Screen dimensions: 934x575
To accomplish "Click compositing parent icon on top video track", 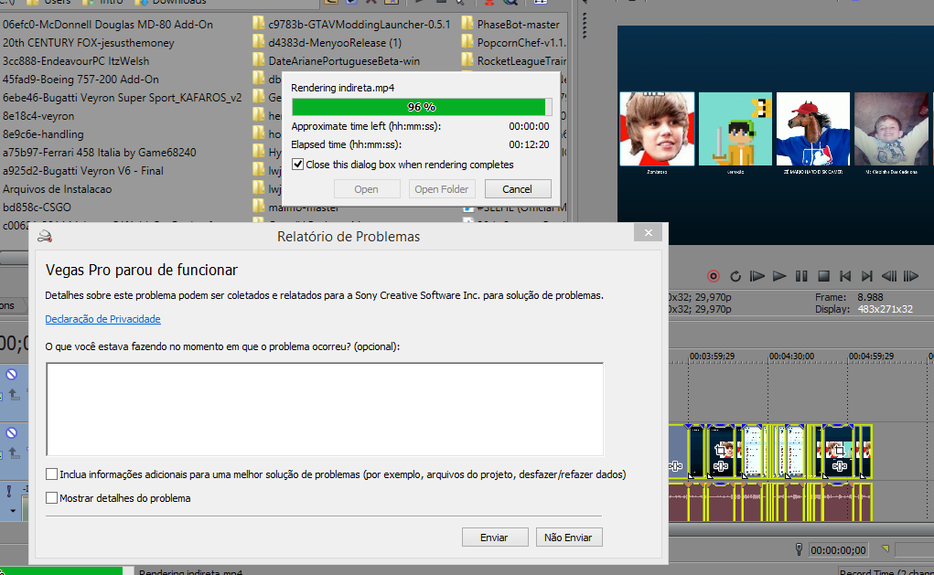I will tap(15, 394).
